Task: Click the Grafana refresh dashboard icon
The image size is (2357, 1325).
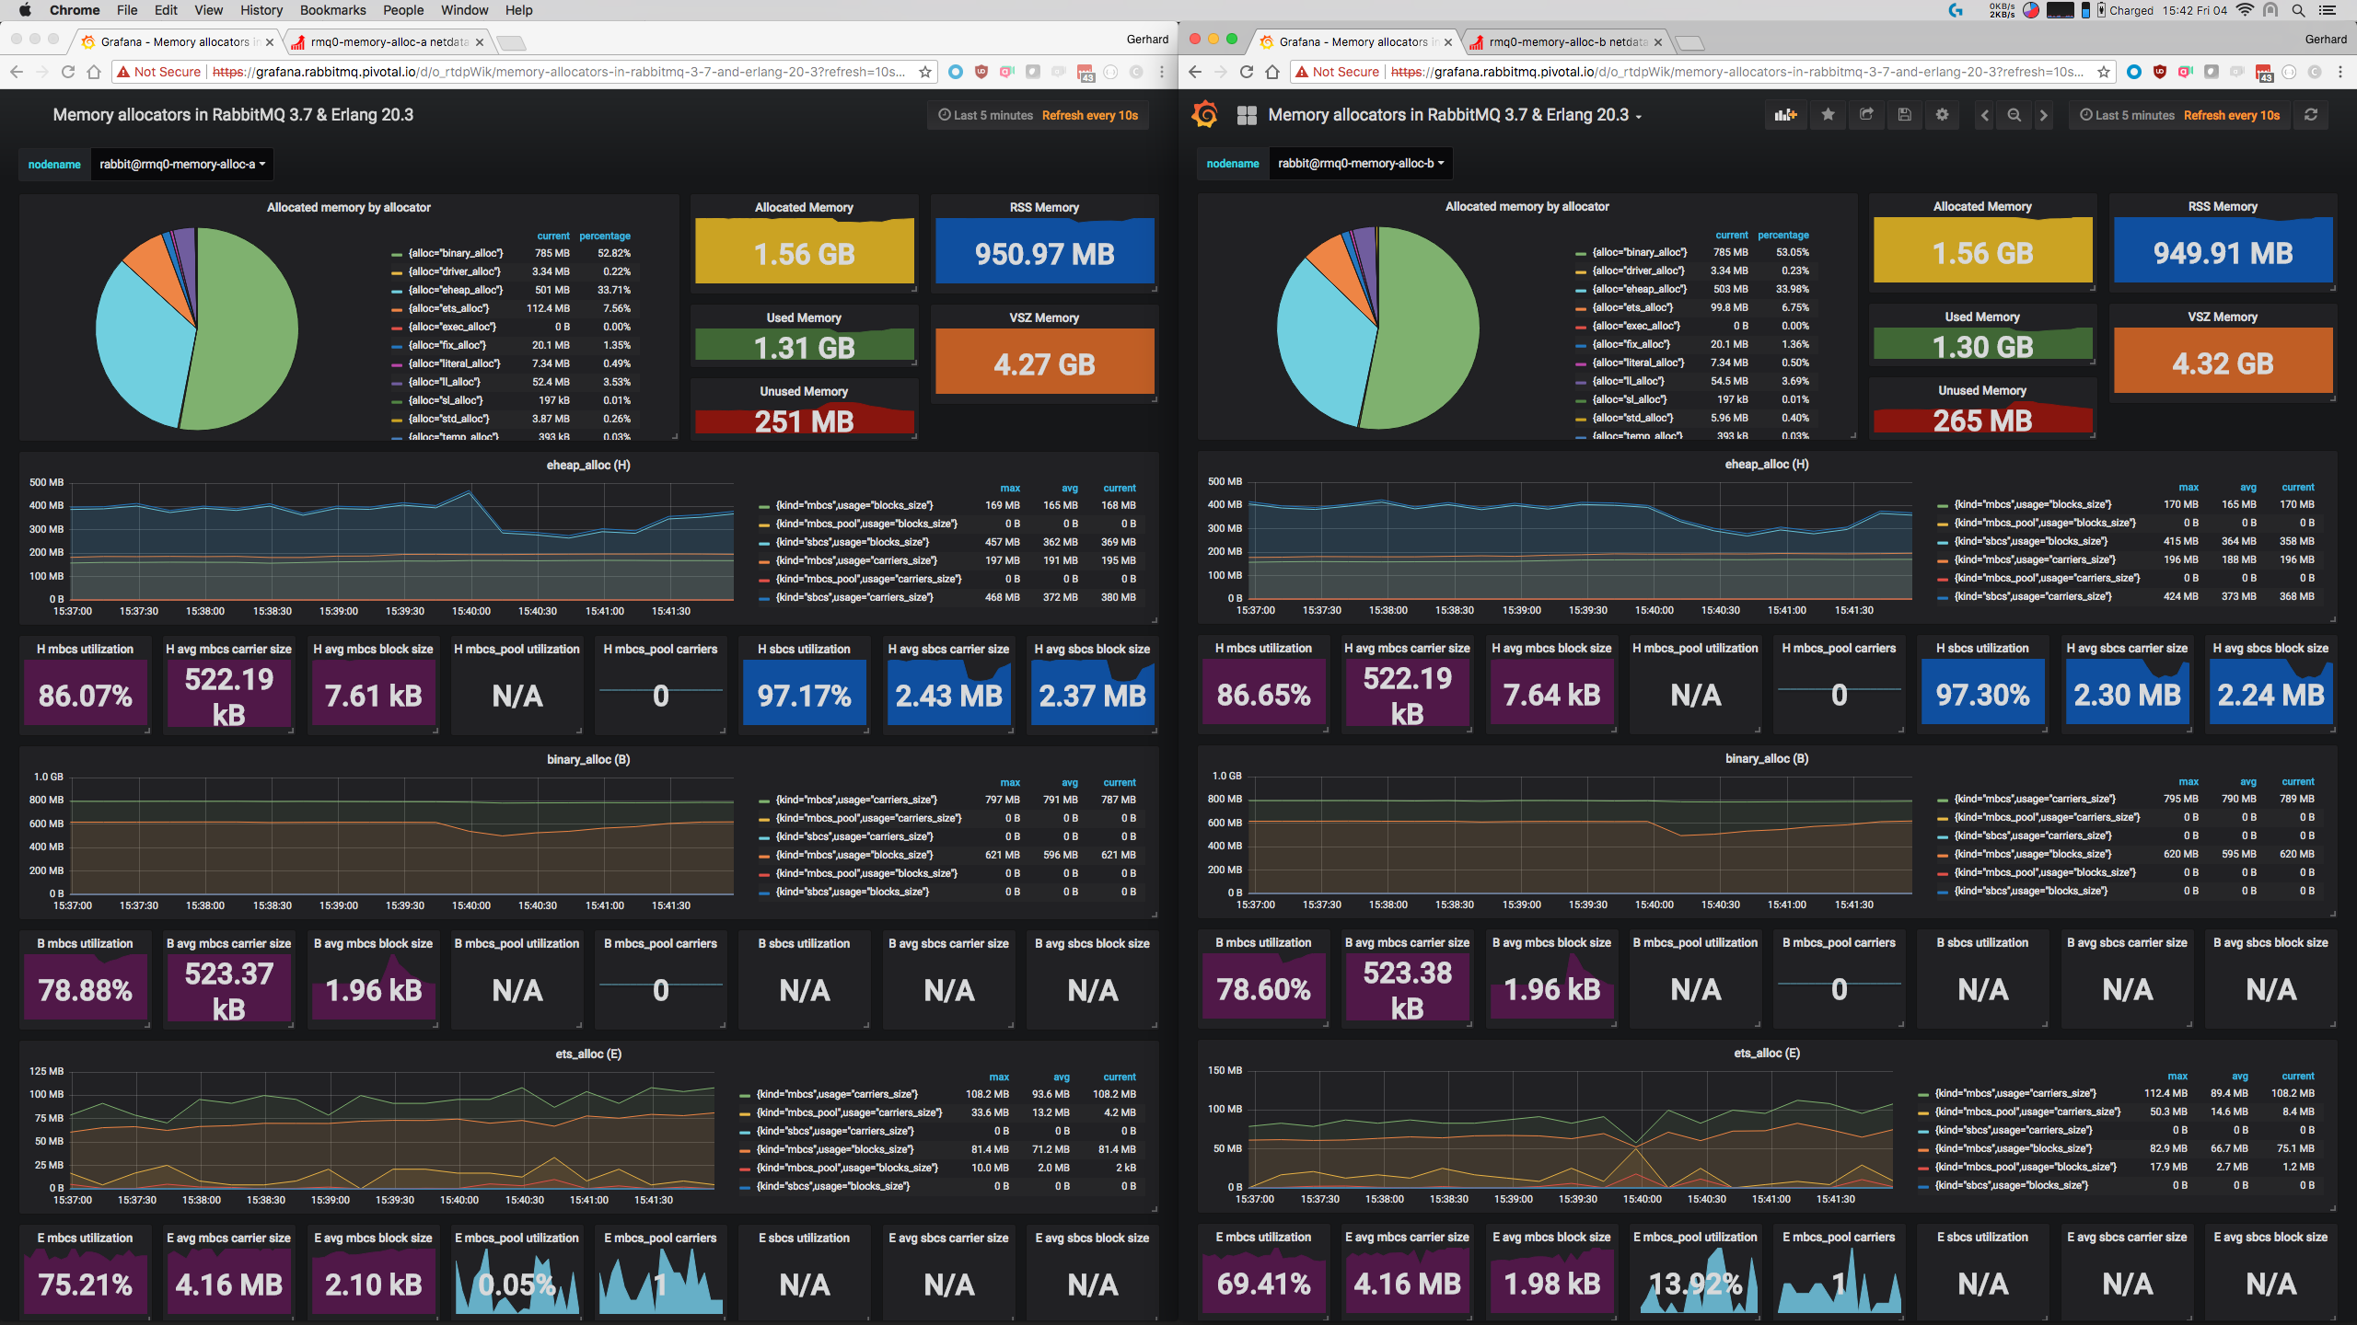Action: pyautogui.click(x=2310, y=115)
